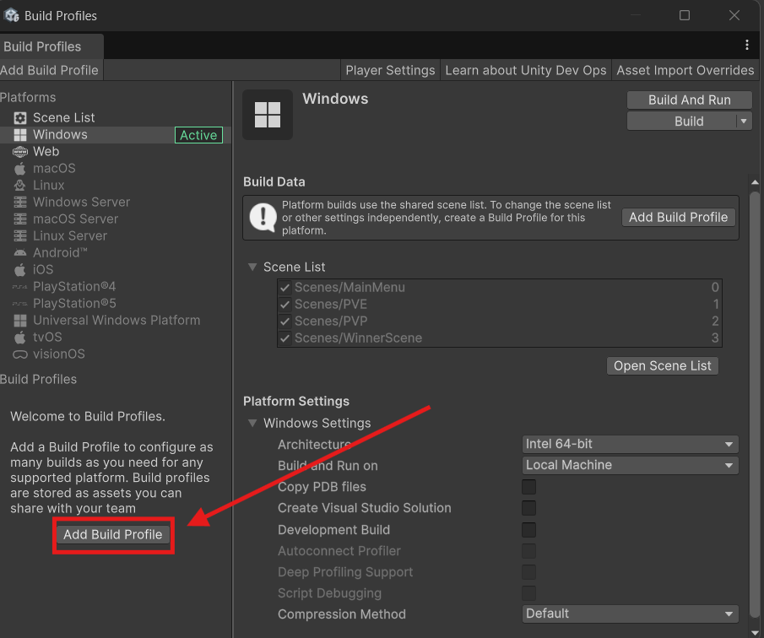Open the Compression Method dropdown
This screenshot has height=638, width=764.
pyautogui.click(x=630, y=614)
